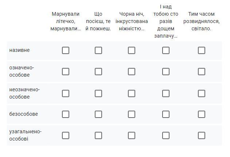
Task: Click the 'безособове' row label
Action: click(x=23, y=114)
